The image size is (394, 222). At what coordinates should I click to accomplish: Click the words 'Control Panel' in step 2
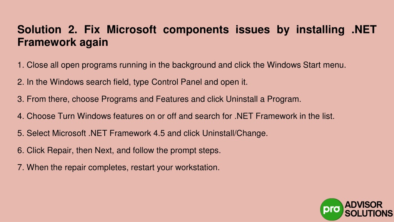click(x=177, y=82)
